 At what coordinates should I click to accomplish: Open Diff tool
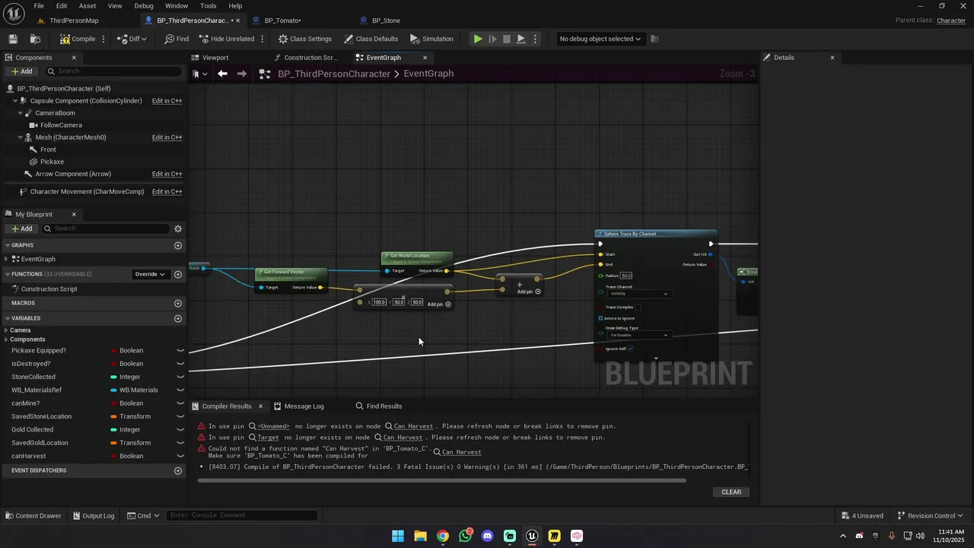tap(132, 39)
